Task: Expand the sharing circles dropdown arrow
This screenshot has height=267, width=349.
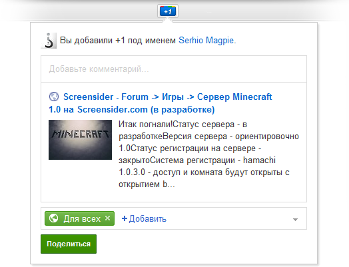Action: click(x=295, y=220)
